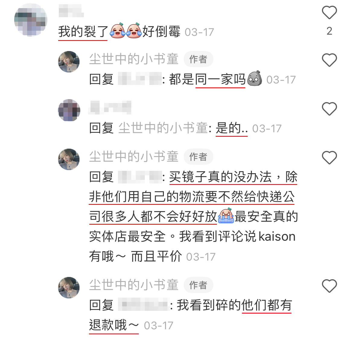Tap the long reply mentioning 'kaison'
This screenshot has height=341, width=353.
[194, 216]
